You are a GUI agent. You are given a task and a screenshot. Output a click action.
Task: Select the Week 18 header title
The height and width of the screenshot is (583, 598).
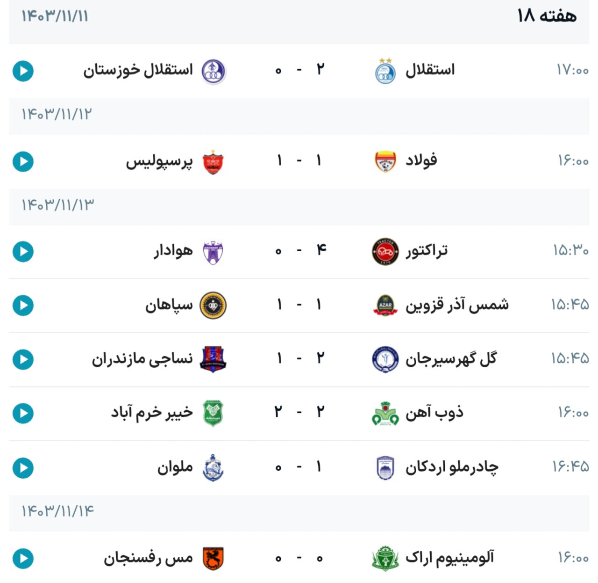pyautogui.click(x=547, y=16)
